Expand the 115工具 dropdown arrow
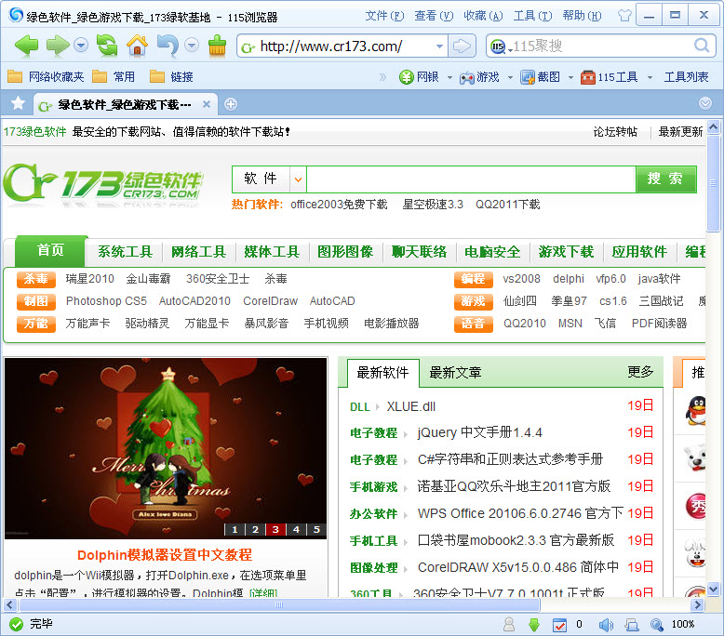 [x=650, y=77]
